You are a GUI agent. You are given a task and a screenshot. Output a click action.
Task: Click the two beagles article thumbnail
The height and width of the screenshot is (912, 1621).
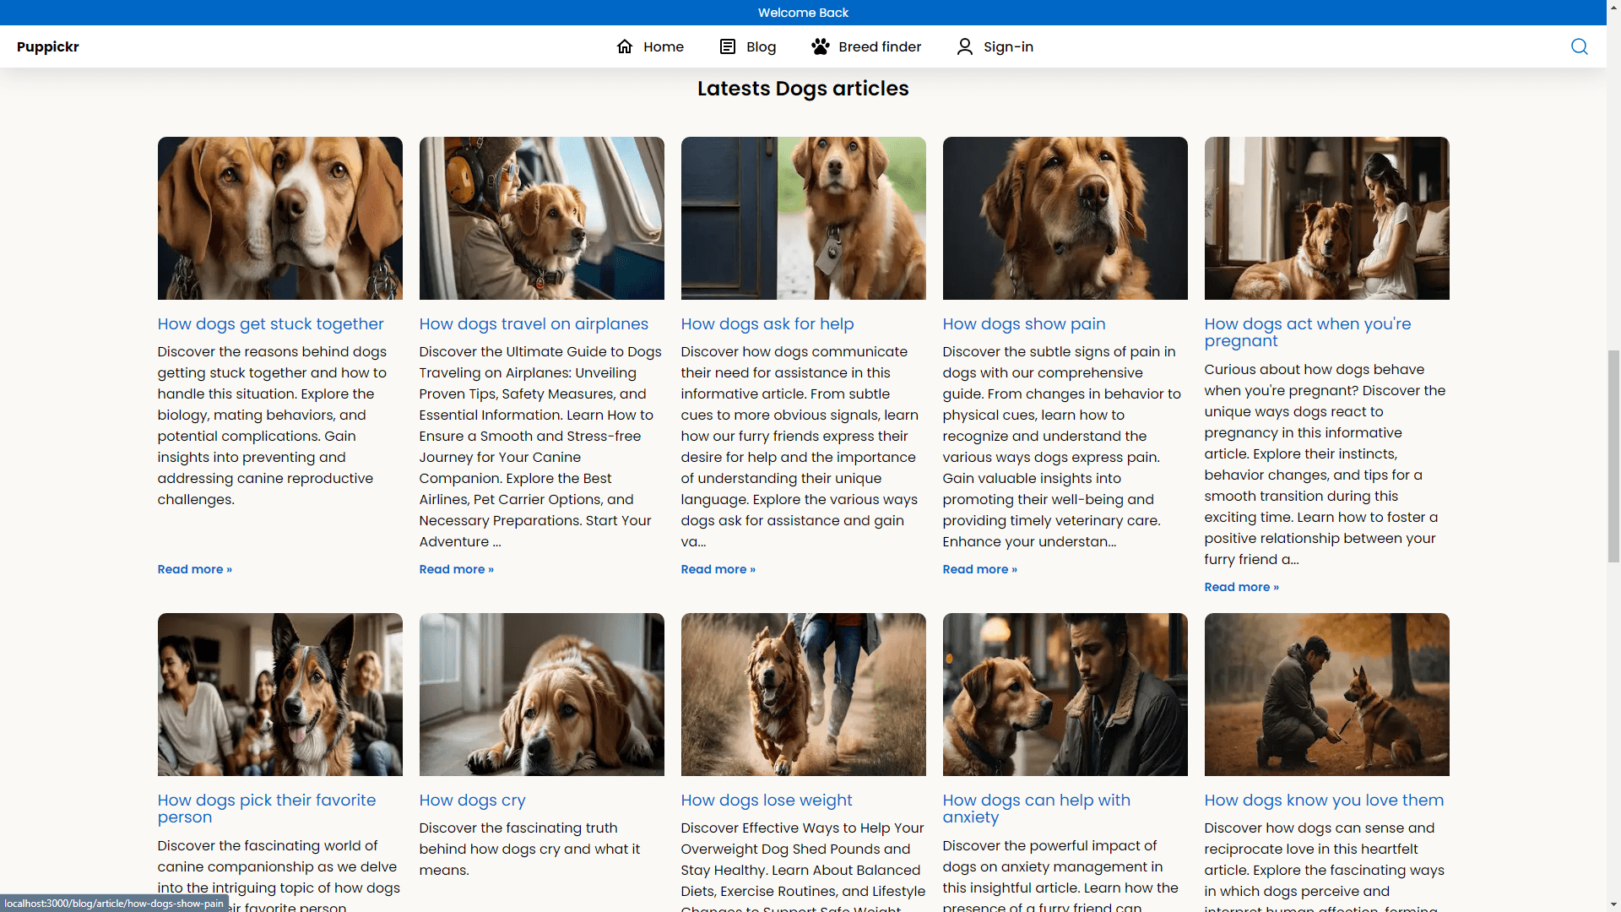coord(279,218)
